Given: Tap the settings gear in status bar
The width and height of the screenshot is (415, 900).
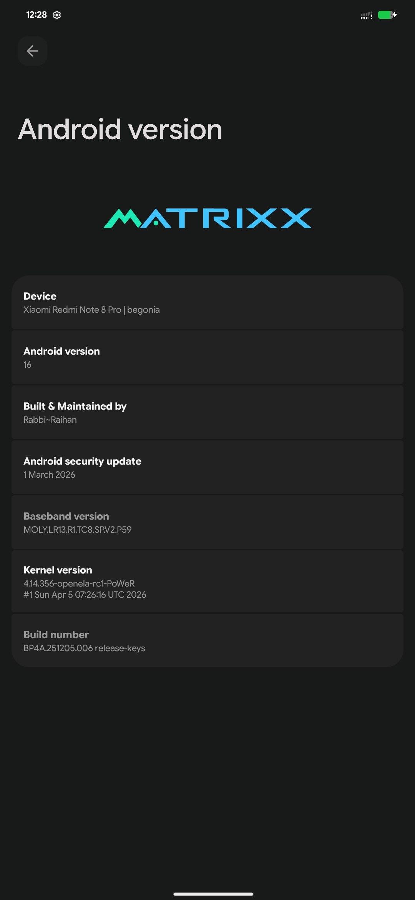Looking at the screenshot, I should (57, 15).
